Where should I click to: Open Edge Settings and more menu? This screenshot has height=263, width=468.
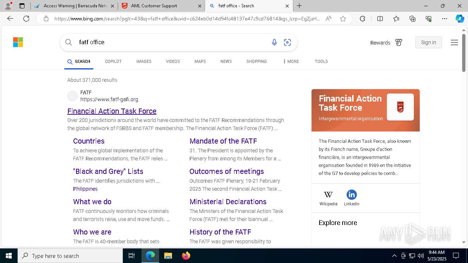[445, 19]
